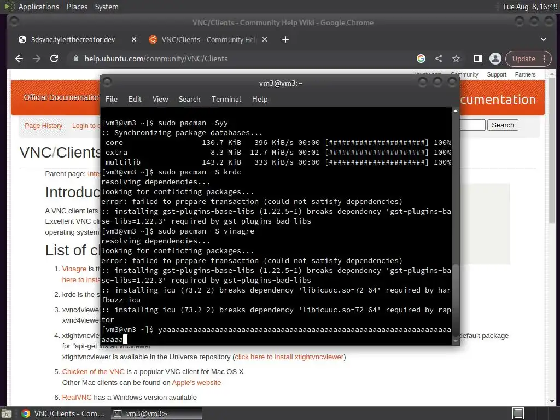
Task: Click 'click here to install xtightvncviewer' link
Action: pyautogui.click(x=289, y=357)
